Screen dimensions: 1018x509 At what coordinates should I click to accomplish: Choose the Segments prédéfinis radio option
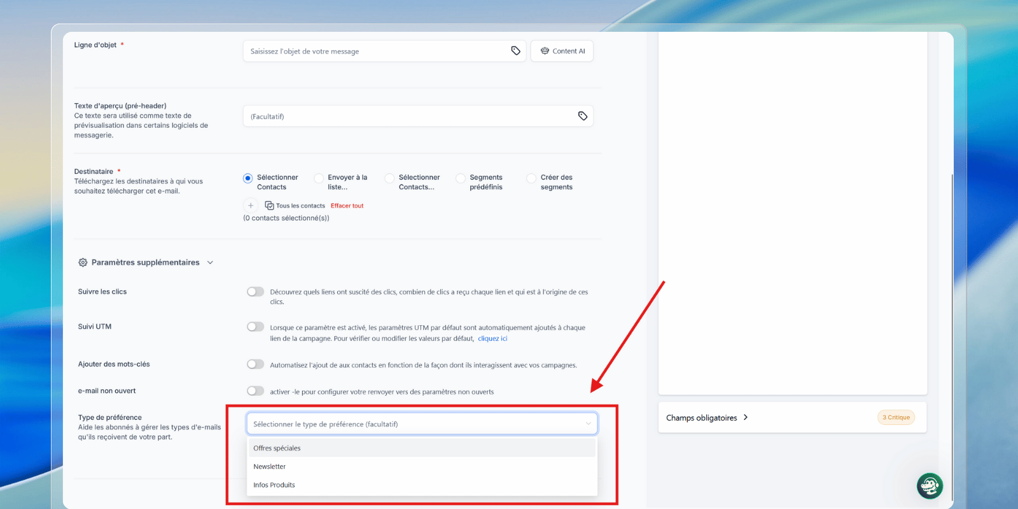click(x=461, y=179)
